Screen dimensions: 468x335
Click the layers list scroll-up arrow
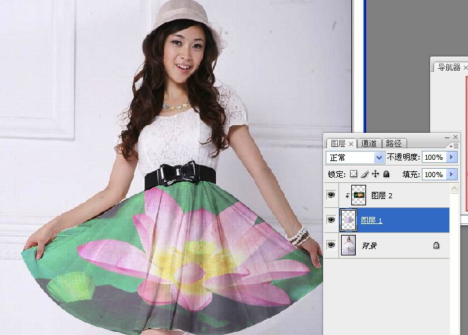point(454,189)
